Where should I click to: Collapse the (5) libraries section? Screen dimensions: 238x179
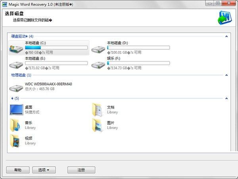tap(226, 98)
